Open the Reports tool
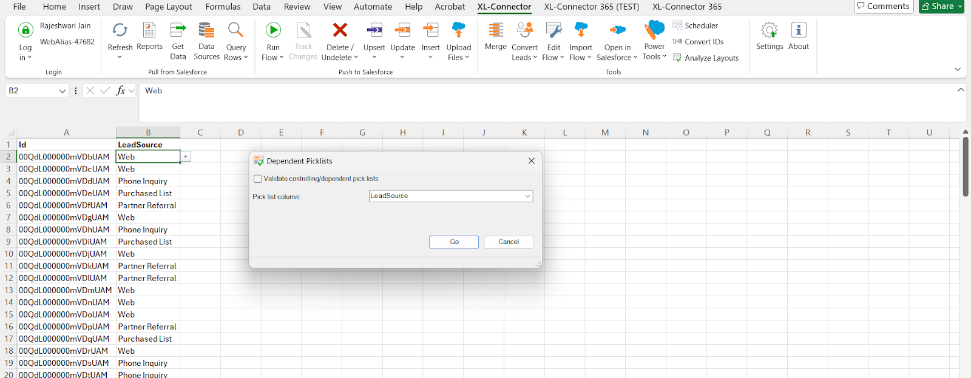Screen dimensions: 971x378 tap(149, 36)
